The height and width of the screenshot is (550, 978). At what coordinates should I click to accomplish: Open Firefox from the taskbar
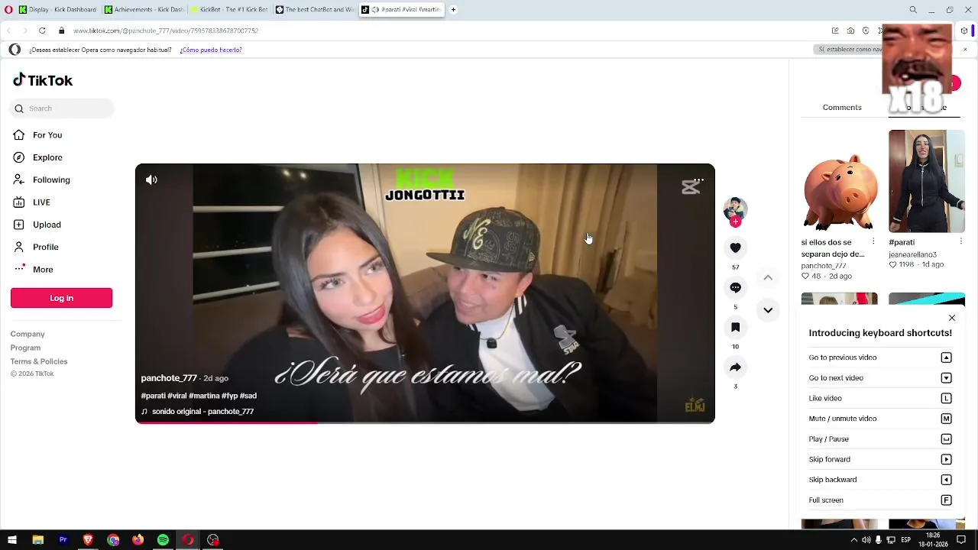tap(138, 540)
